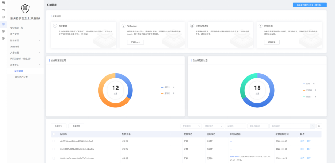Check the row for quota 3035bdea3ab44aa1
Viewport: 335px width, 163px height.
tap(54, 158)
